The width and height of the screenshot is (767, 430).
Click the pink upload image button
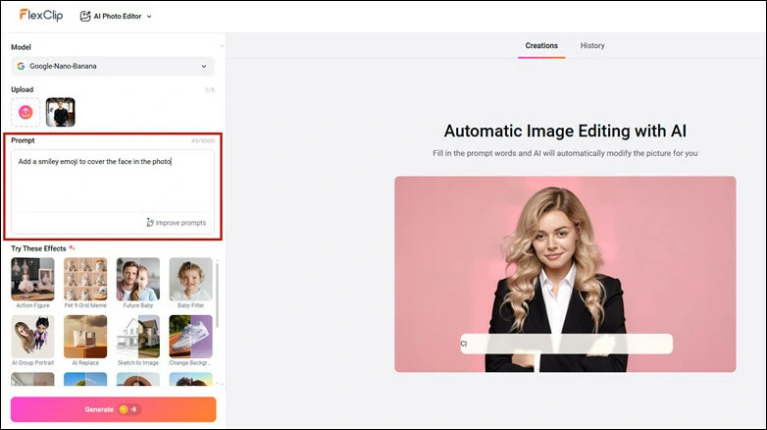26,112
